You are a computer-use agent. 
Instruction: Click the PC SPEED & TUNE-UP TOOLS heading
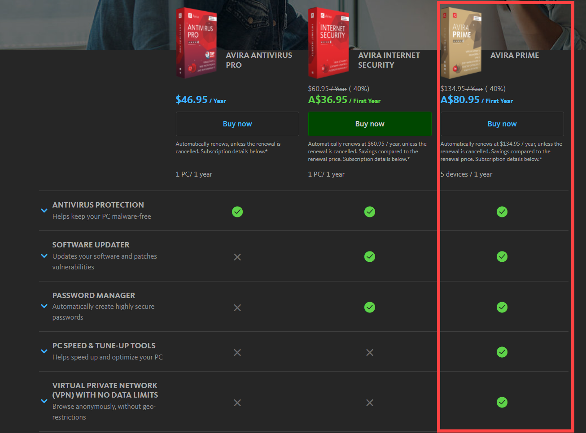click(x=104, y=346)
